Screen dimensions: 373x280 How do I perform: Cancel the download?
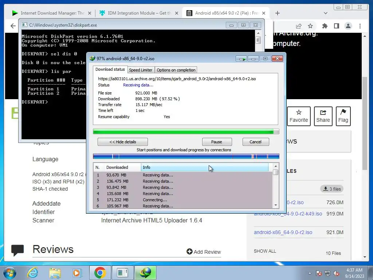pos(255,142)
